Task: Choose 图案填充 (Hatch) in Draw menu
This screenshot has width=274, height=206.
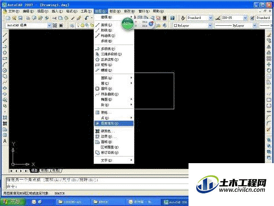Action: coord(114,123)
